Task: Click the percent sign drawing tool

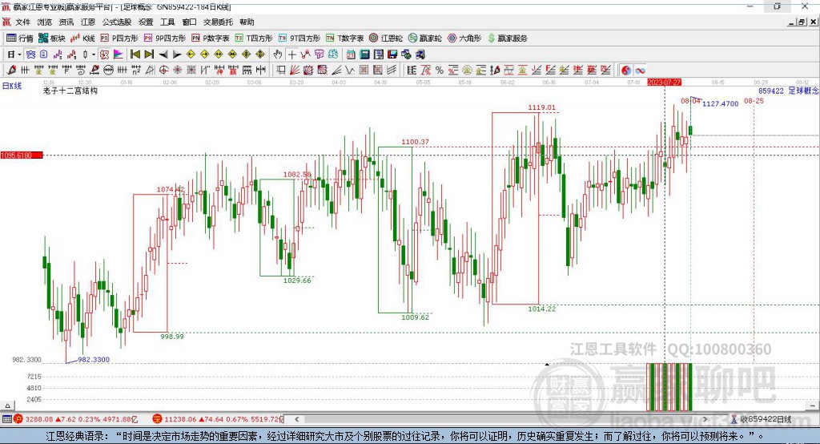Action: (440, 71)
